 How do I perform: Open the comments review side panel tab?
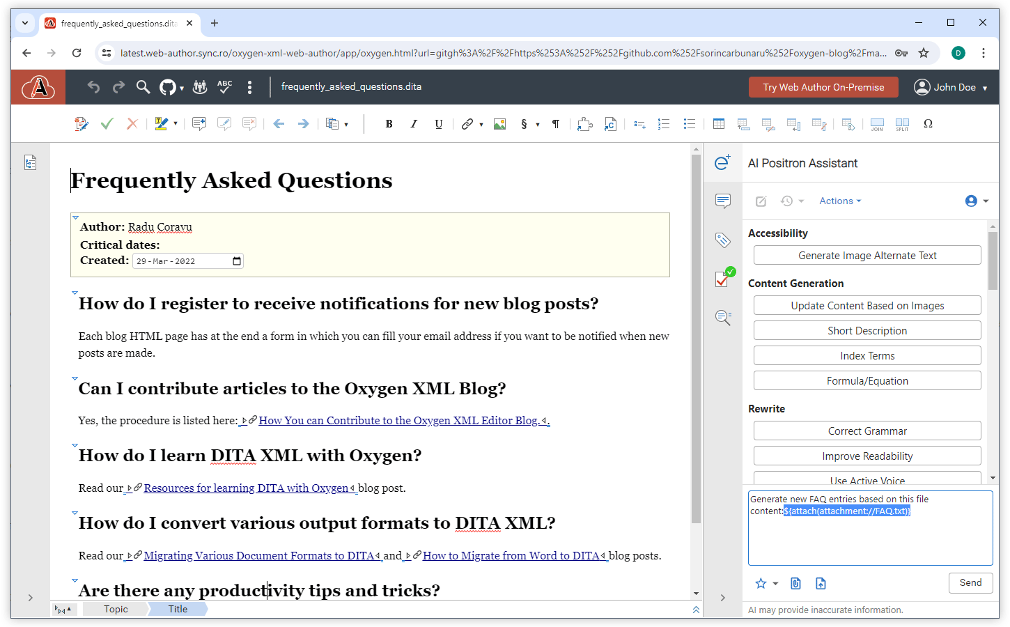tap(723, 201)
